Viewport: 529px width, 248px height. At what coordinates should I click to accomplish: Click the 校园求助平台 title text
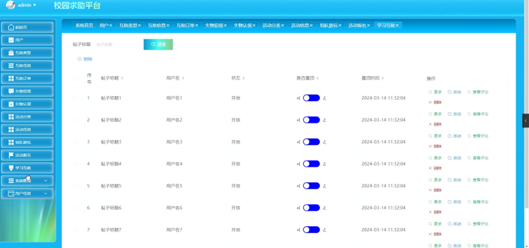click(x=77, y=5)
